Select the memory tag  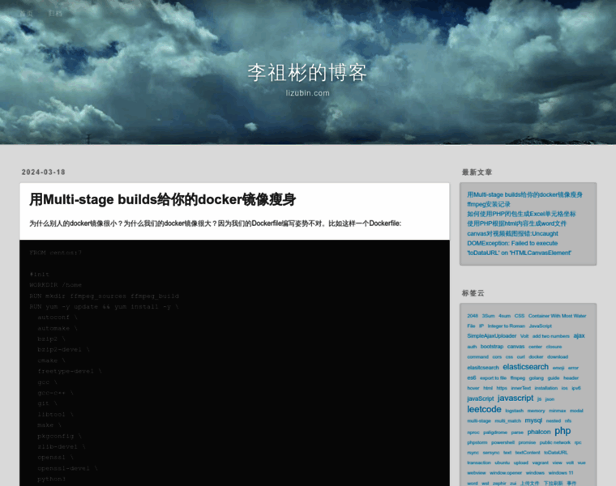[x=537, y=411]
